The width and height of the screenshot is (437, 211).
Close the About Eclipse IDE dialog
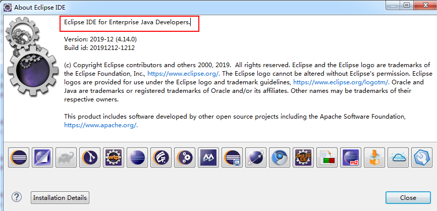click(408, 197)
